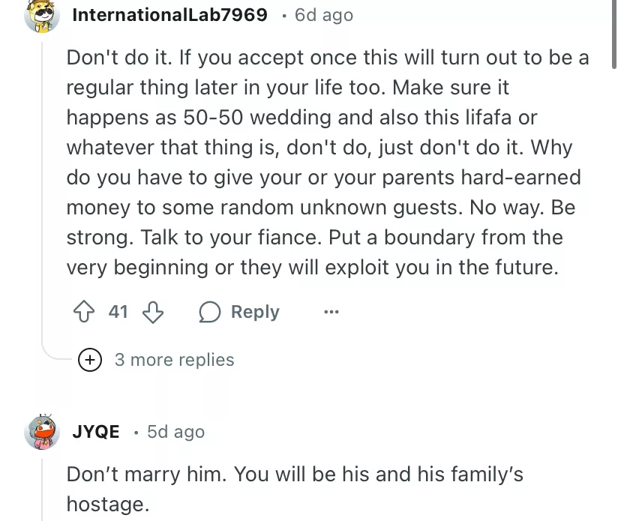
Task: Collapse InternationalLab7969's thread via its vertical line
Action: click(x=42, y=187)
